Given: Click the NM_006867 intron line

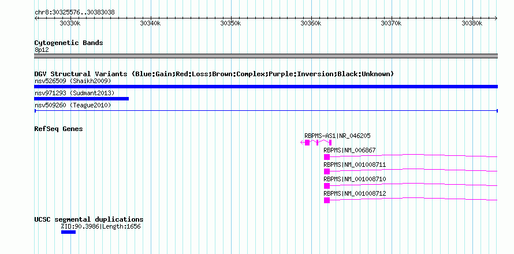Looking at the screenshot, I should coord(414,155).
